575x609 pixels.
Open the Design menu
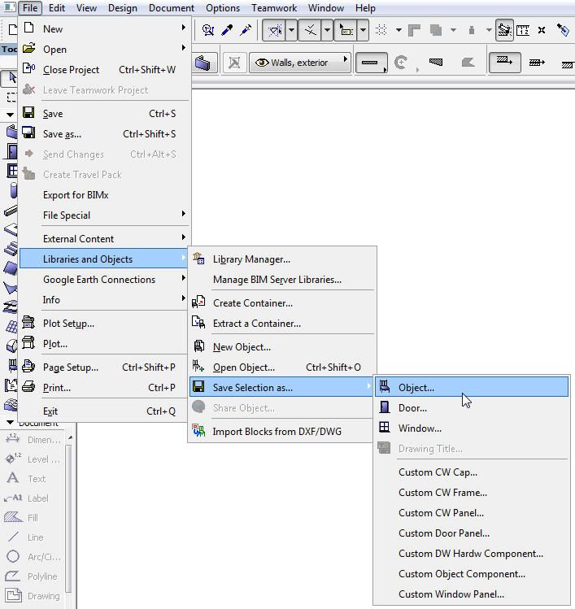pos(122,8)
